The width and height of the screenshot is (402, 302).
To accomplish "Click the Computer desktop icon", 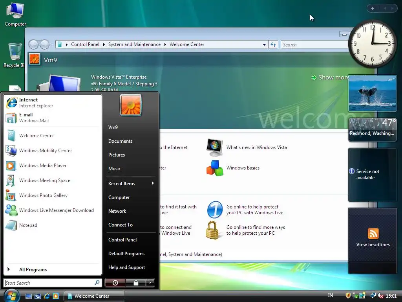I will (x=15, y=15).
